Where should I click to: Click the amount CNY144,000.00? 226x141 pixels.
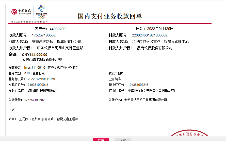[x=35, y=54]
